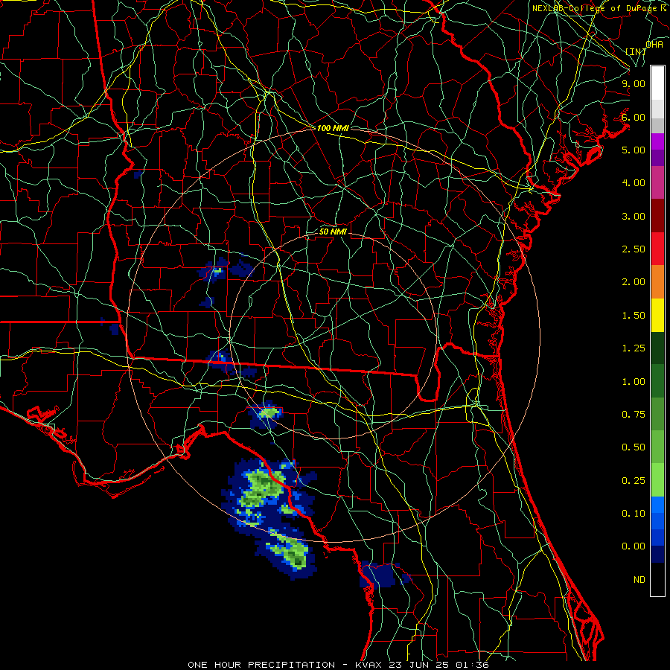Click the 1.50 legend value

point(634,316)
